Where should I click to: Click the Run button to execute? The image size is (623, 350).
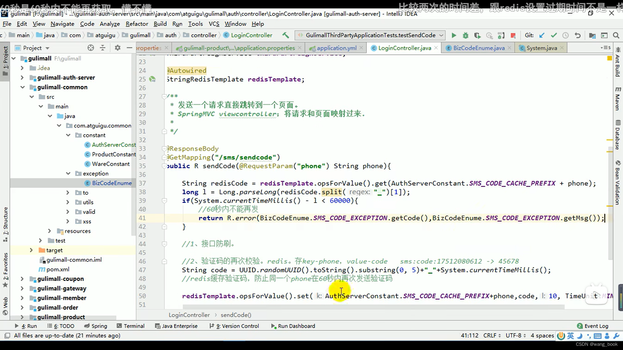click(454, 35)
